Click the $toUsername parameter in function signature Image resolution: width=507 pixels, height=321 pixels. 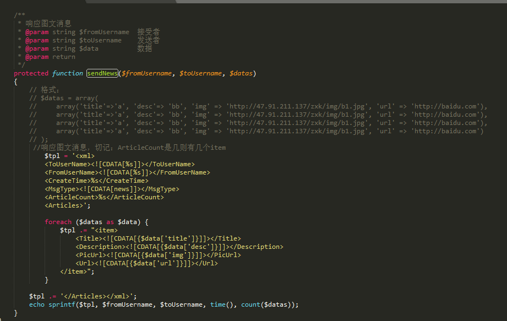(x=200, y=73)
